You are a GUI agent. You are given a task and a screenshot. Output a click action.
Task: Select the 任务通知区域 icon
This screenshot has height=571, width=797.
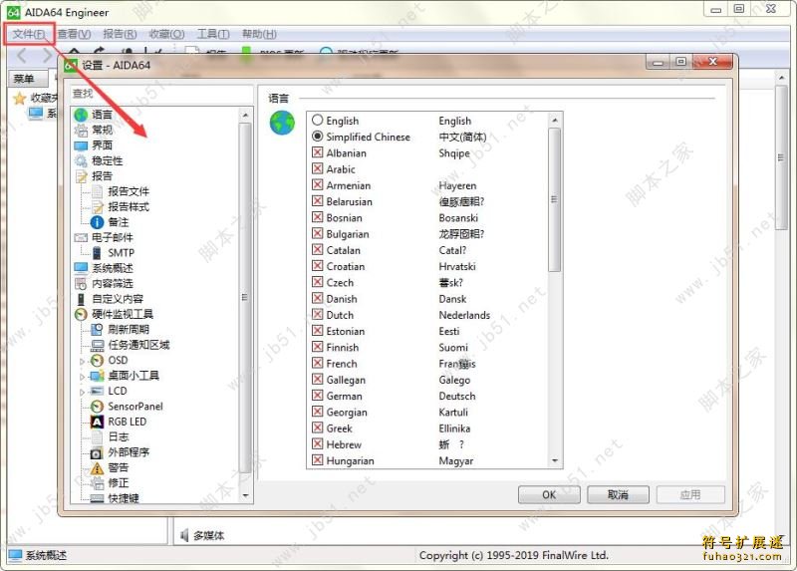(x=97, y=345)
